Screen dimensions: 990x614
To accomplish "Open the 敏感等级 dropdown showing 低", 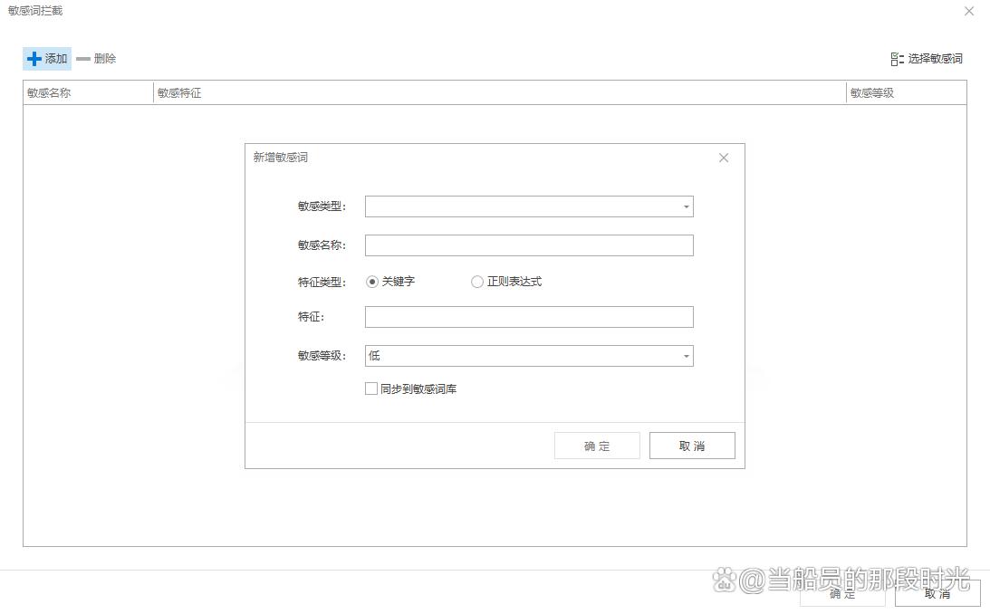I will (x=529, y=356).
